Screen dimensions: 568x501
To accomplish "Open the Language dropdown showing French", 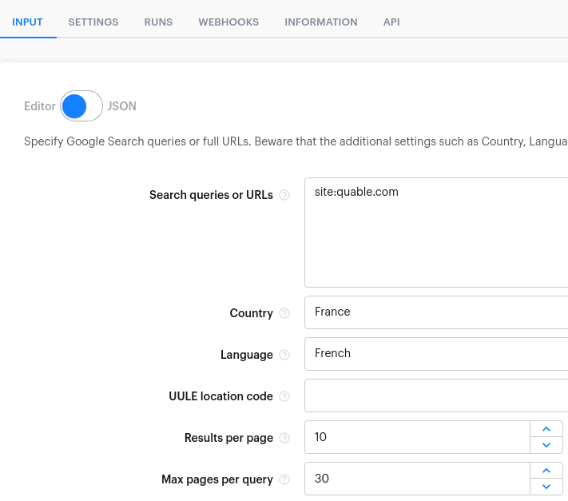I will [436, 354].
